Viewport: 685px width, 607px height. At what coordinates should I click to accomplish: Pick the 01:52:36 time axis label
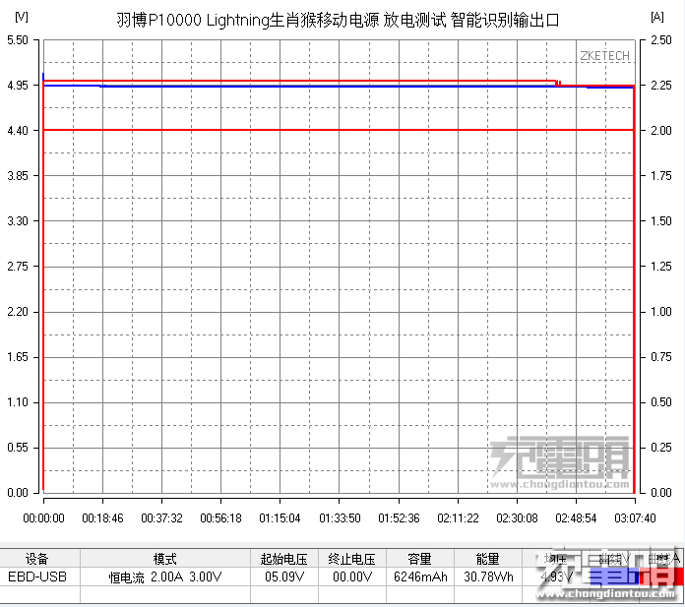coord(399,518)
